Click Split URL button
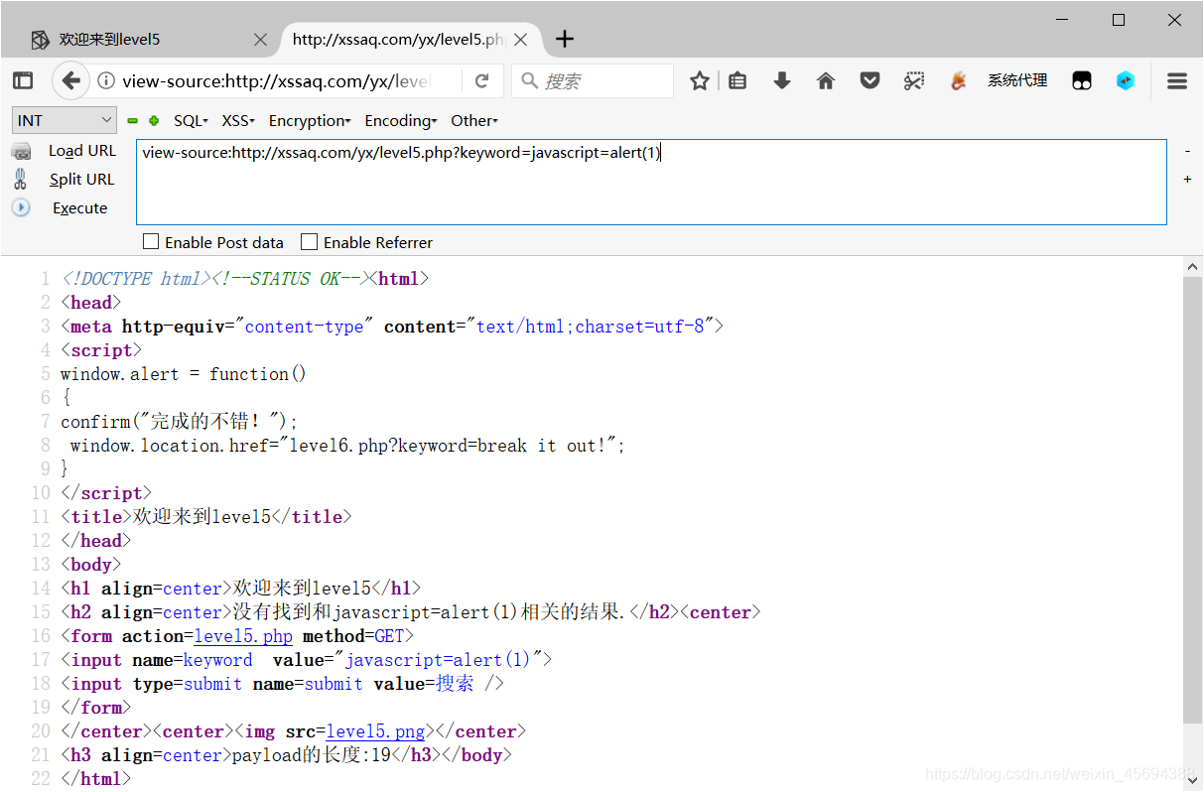 [x=82, y=180]
